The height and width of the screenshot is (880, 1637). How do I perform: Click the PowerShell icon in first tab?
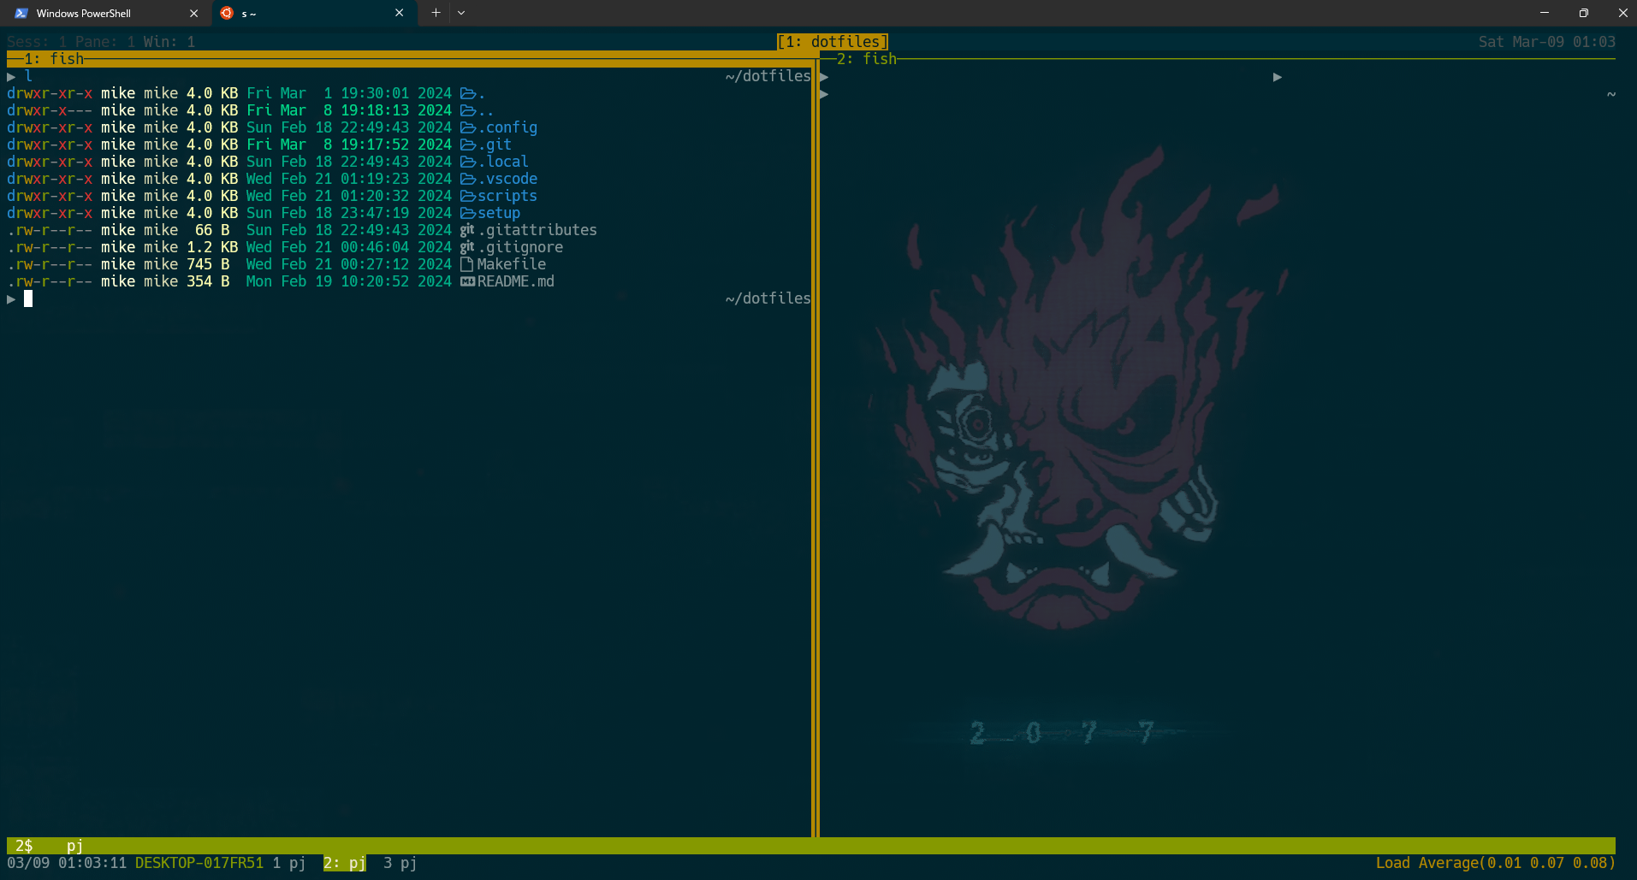(21, 13)
